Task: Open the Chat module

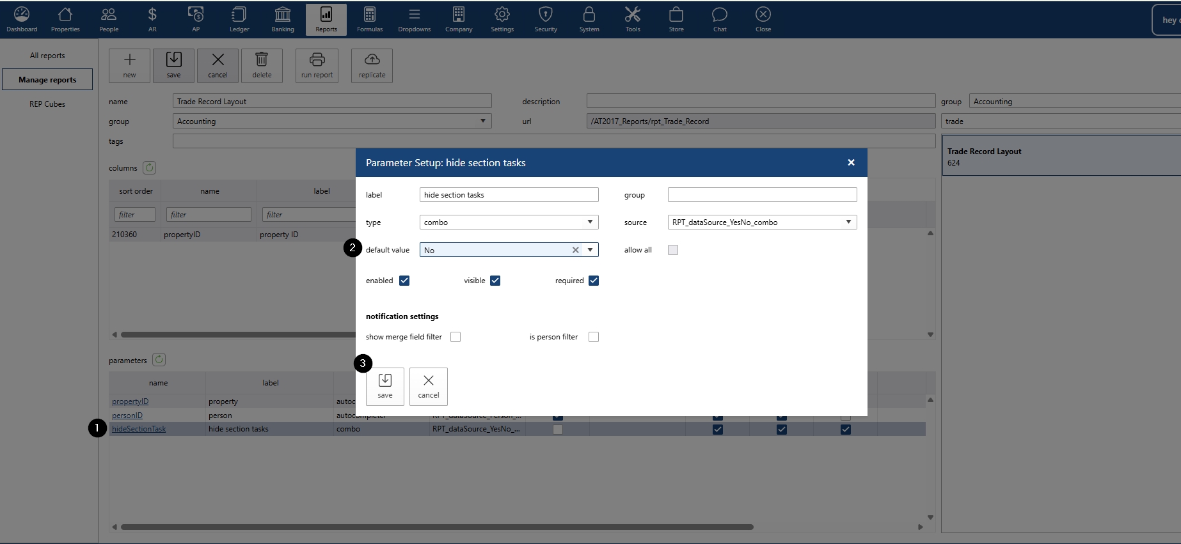Action: click(720, 20)
